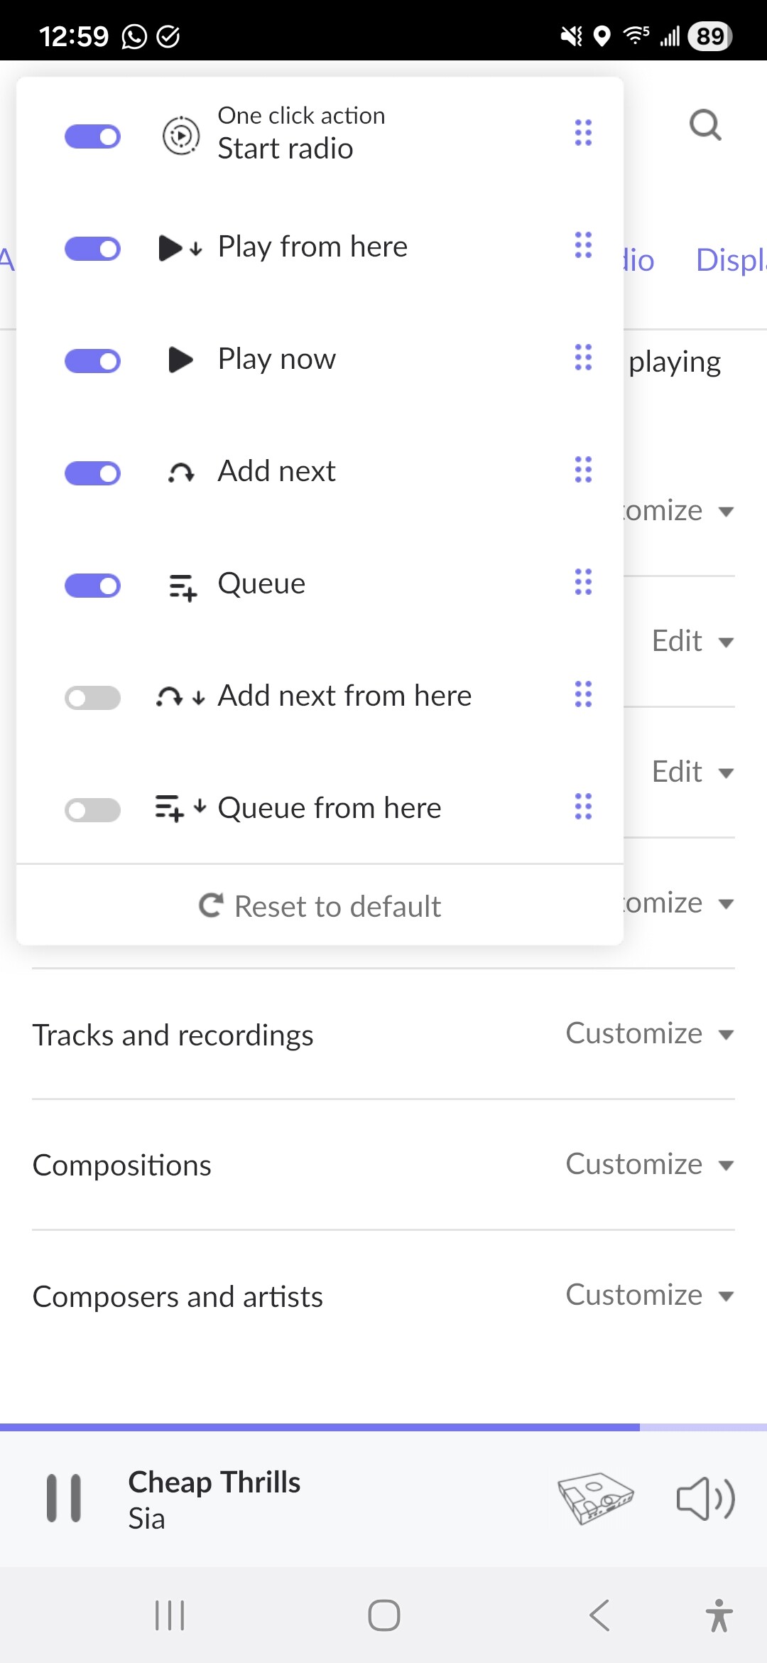This screenshot has width=767, height=1663.
Task: Select the Play from here entry
Action: coord(312,247)
